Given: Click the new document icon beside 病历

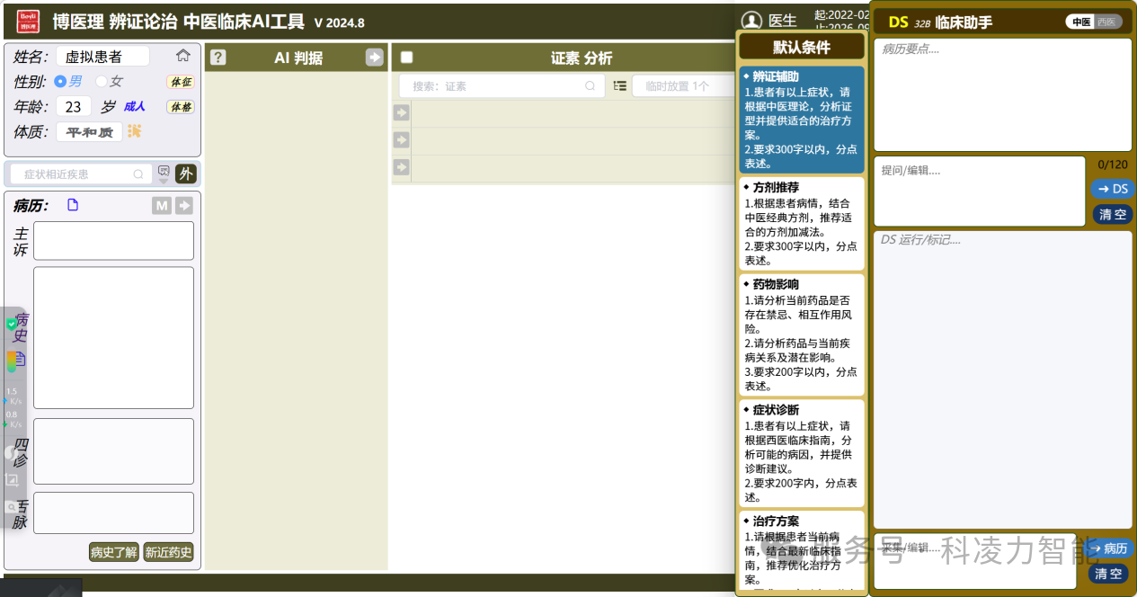Looking at the screenshot, I should [73, 205].
